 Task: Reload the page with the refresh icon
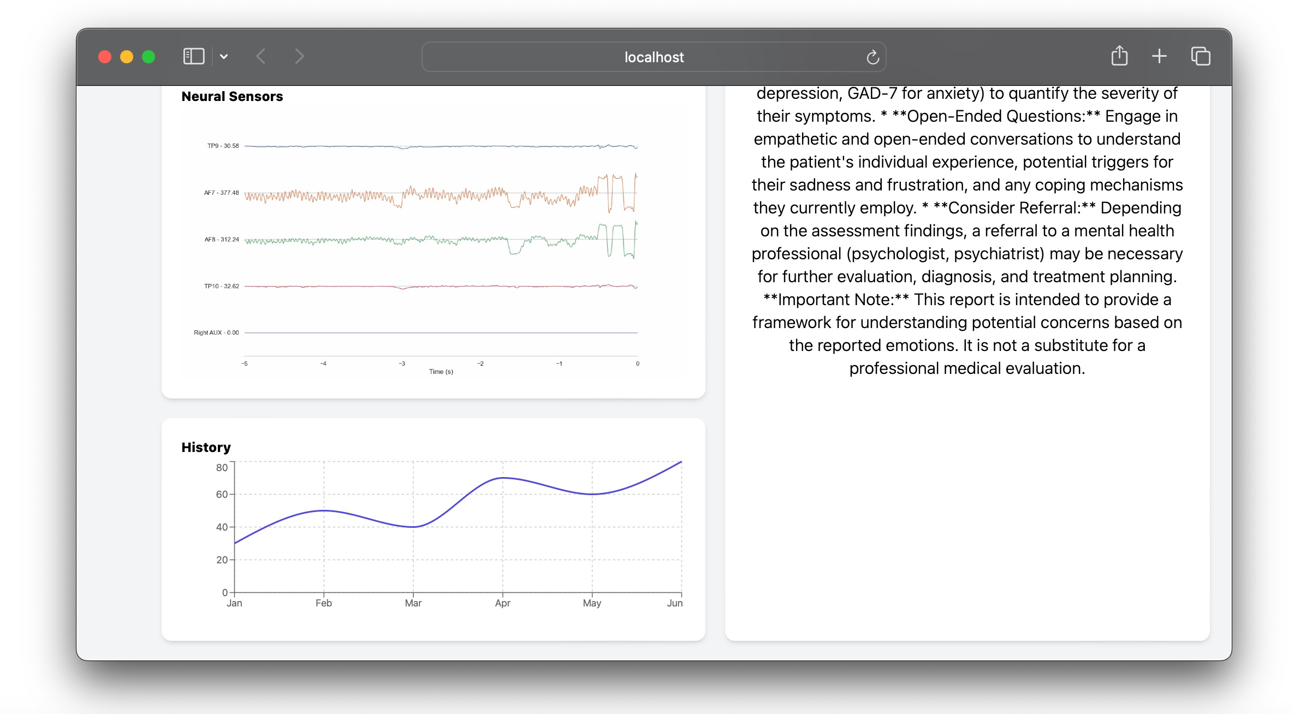872,57
